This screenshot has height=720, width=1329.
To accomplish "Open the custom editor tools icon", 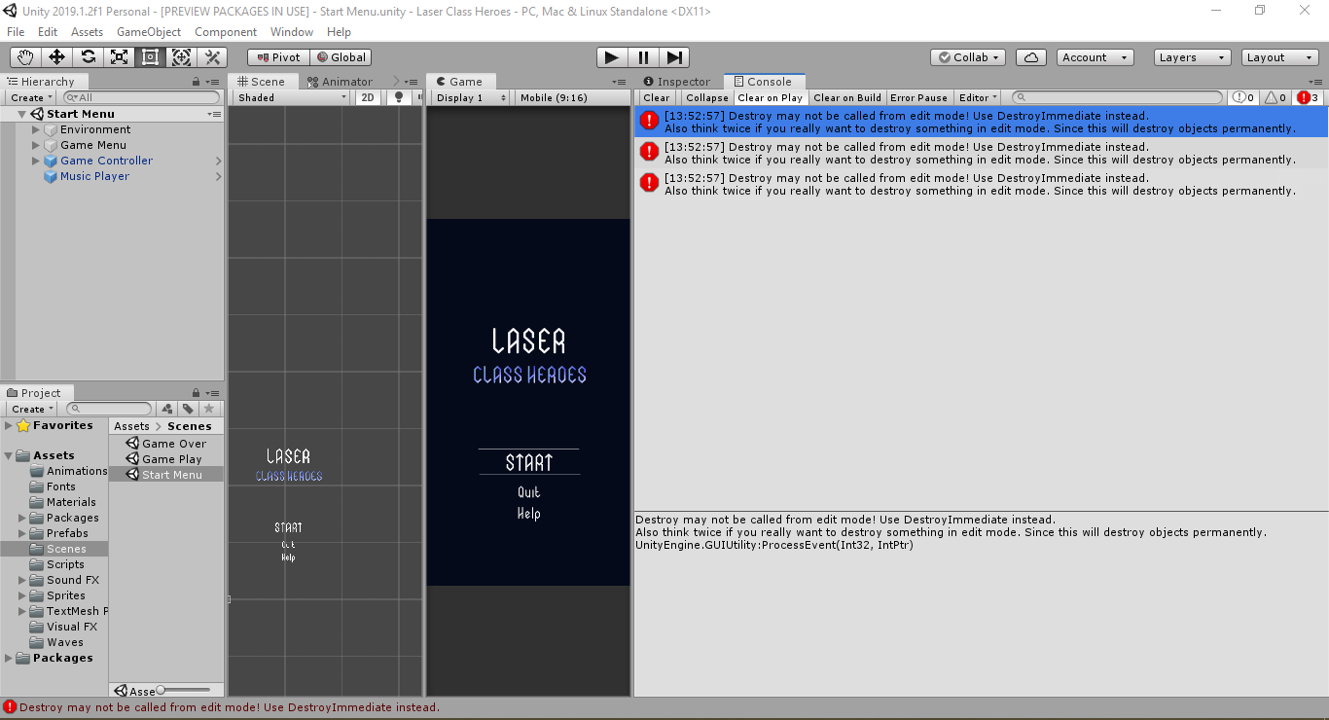I will (x=212, y=56).
